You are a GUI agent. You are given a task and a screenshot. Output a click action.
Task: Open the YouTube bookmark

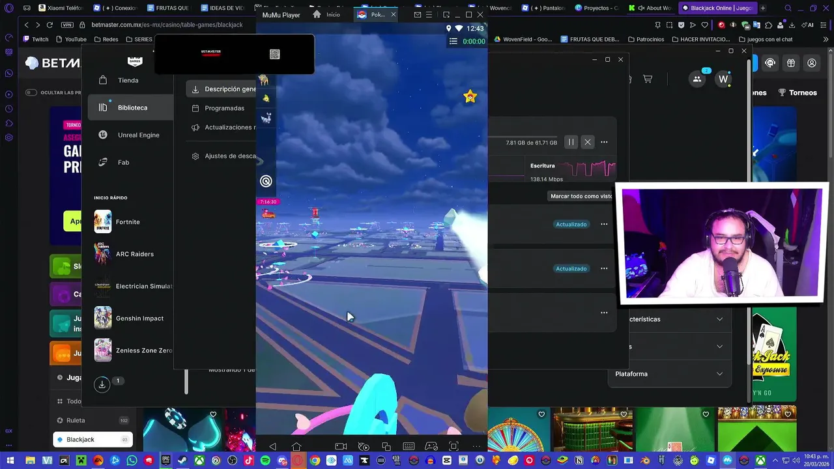pos(71,39)
